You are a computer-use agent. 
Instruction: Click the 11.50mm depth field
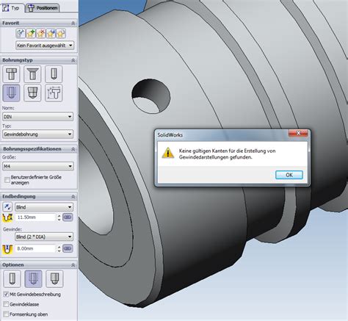tap(36, 217)
